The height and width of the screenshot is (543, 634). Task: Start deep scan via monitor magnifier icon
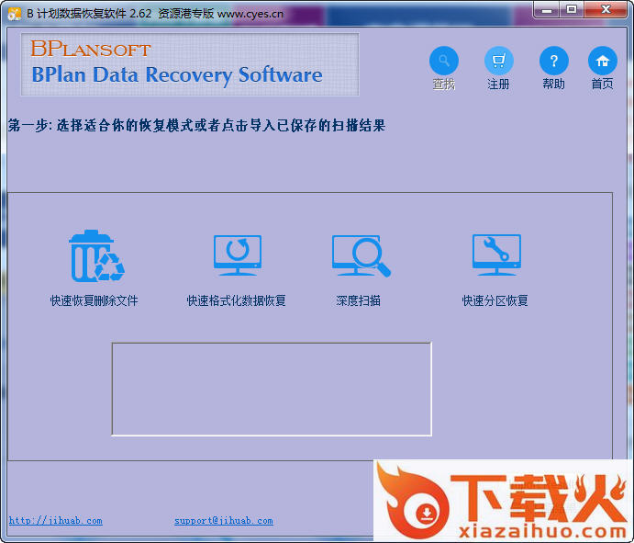[x=360, y=256]
